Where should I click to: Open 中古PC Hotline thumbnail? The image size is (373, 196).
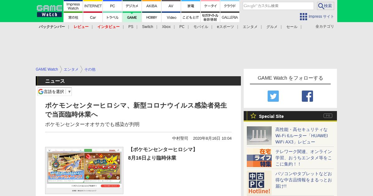point(259,183)
